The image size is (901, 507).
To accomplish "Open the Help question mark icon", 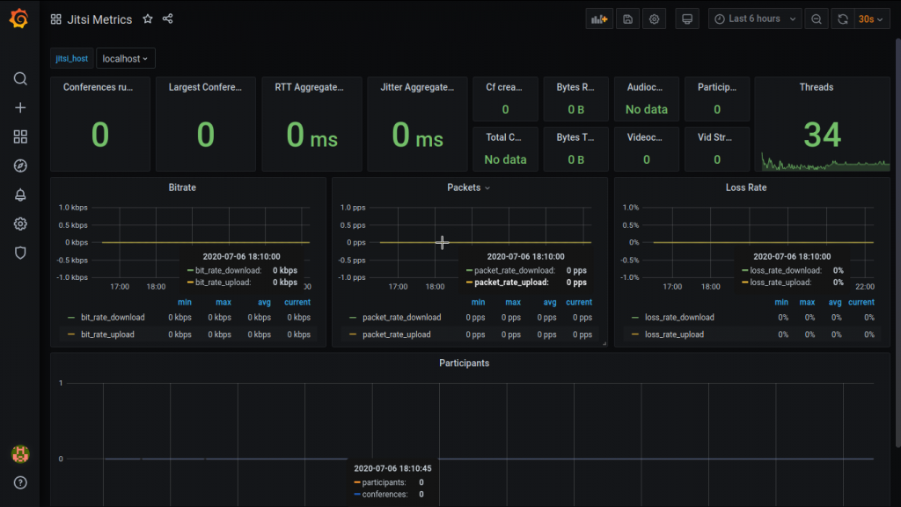I will 20,483.
